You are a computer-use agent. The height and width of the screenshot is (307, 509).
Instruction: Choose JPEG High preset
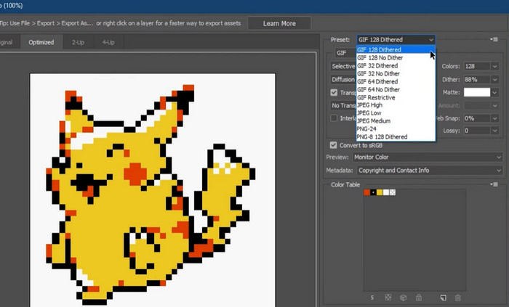[x=396, y=105]
